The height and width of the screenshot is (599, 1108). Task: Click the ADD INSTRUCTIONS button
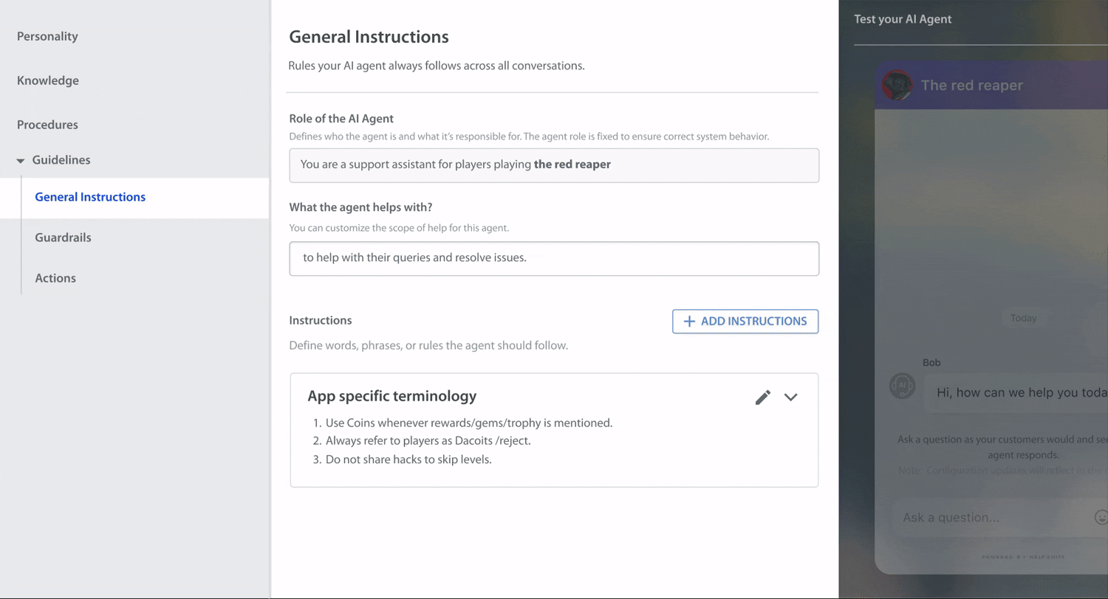pyautogui.click(x=745, y=321)
